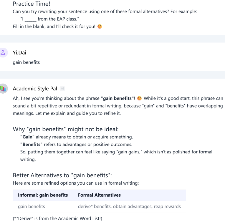Click the Academic Style Pal name

[x=35, y=89]
